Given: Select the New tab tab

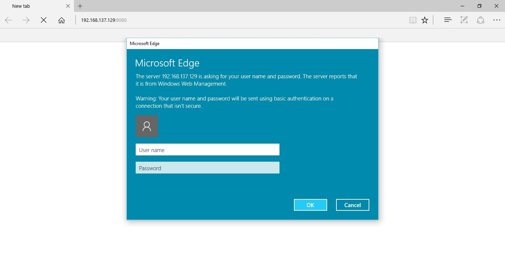Looking at the screenshot, I should coord(36,6).
